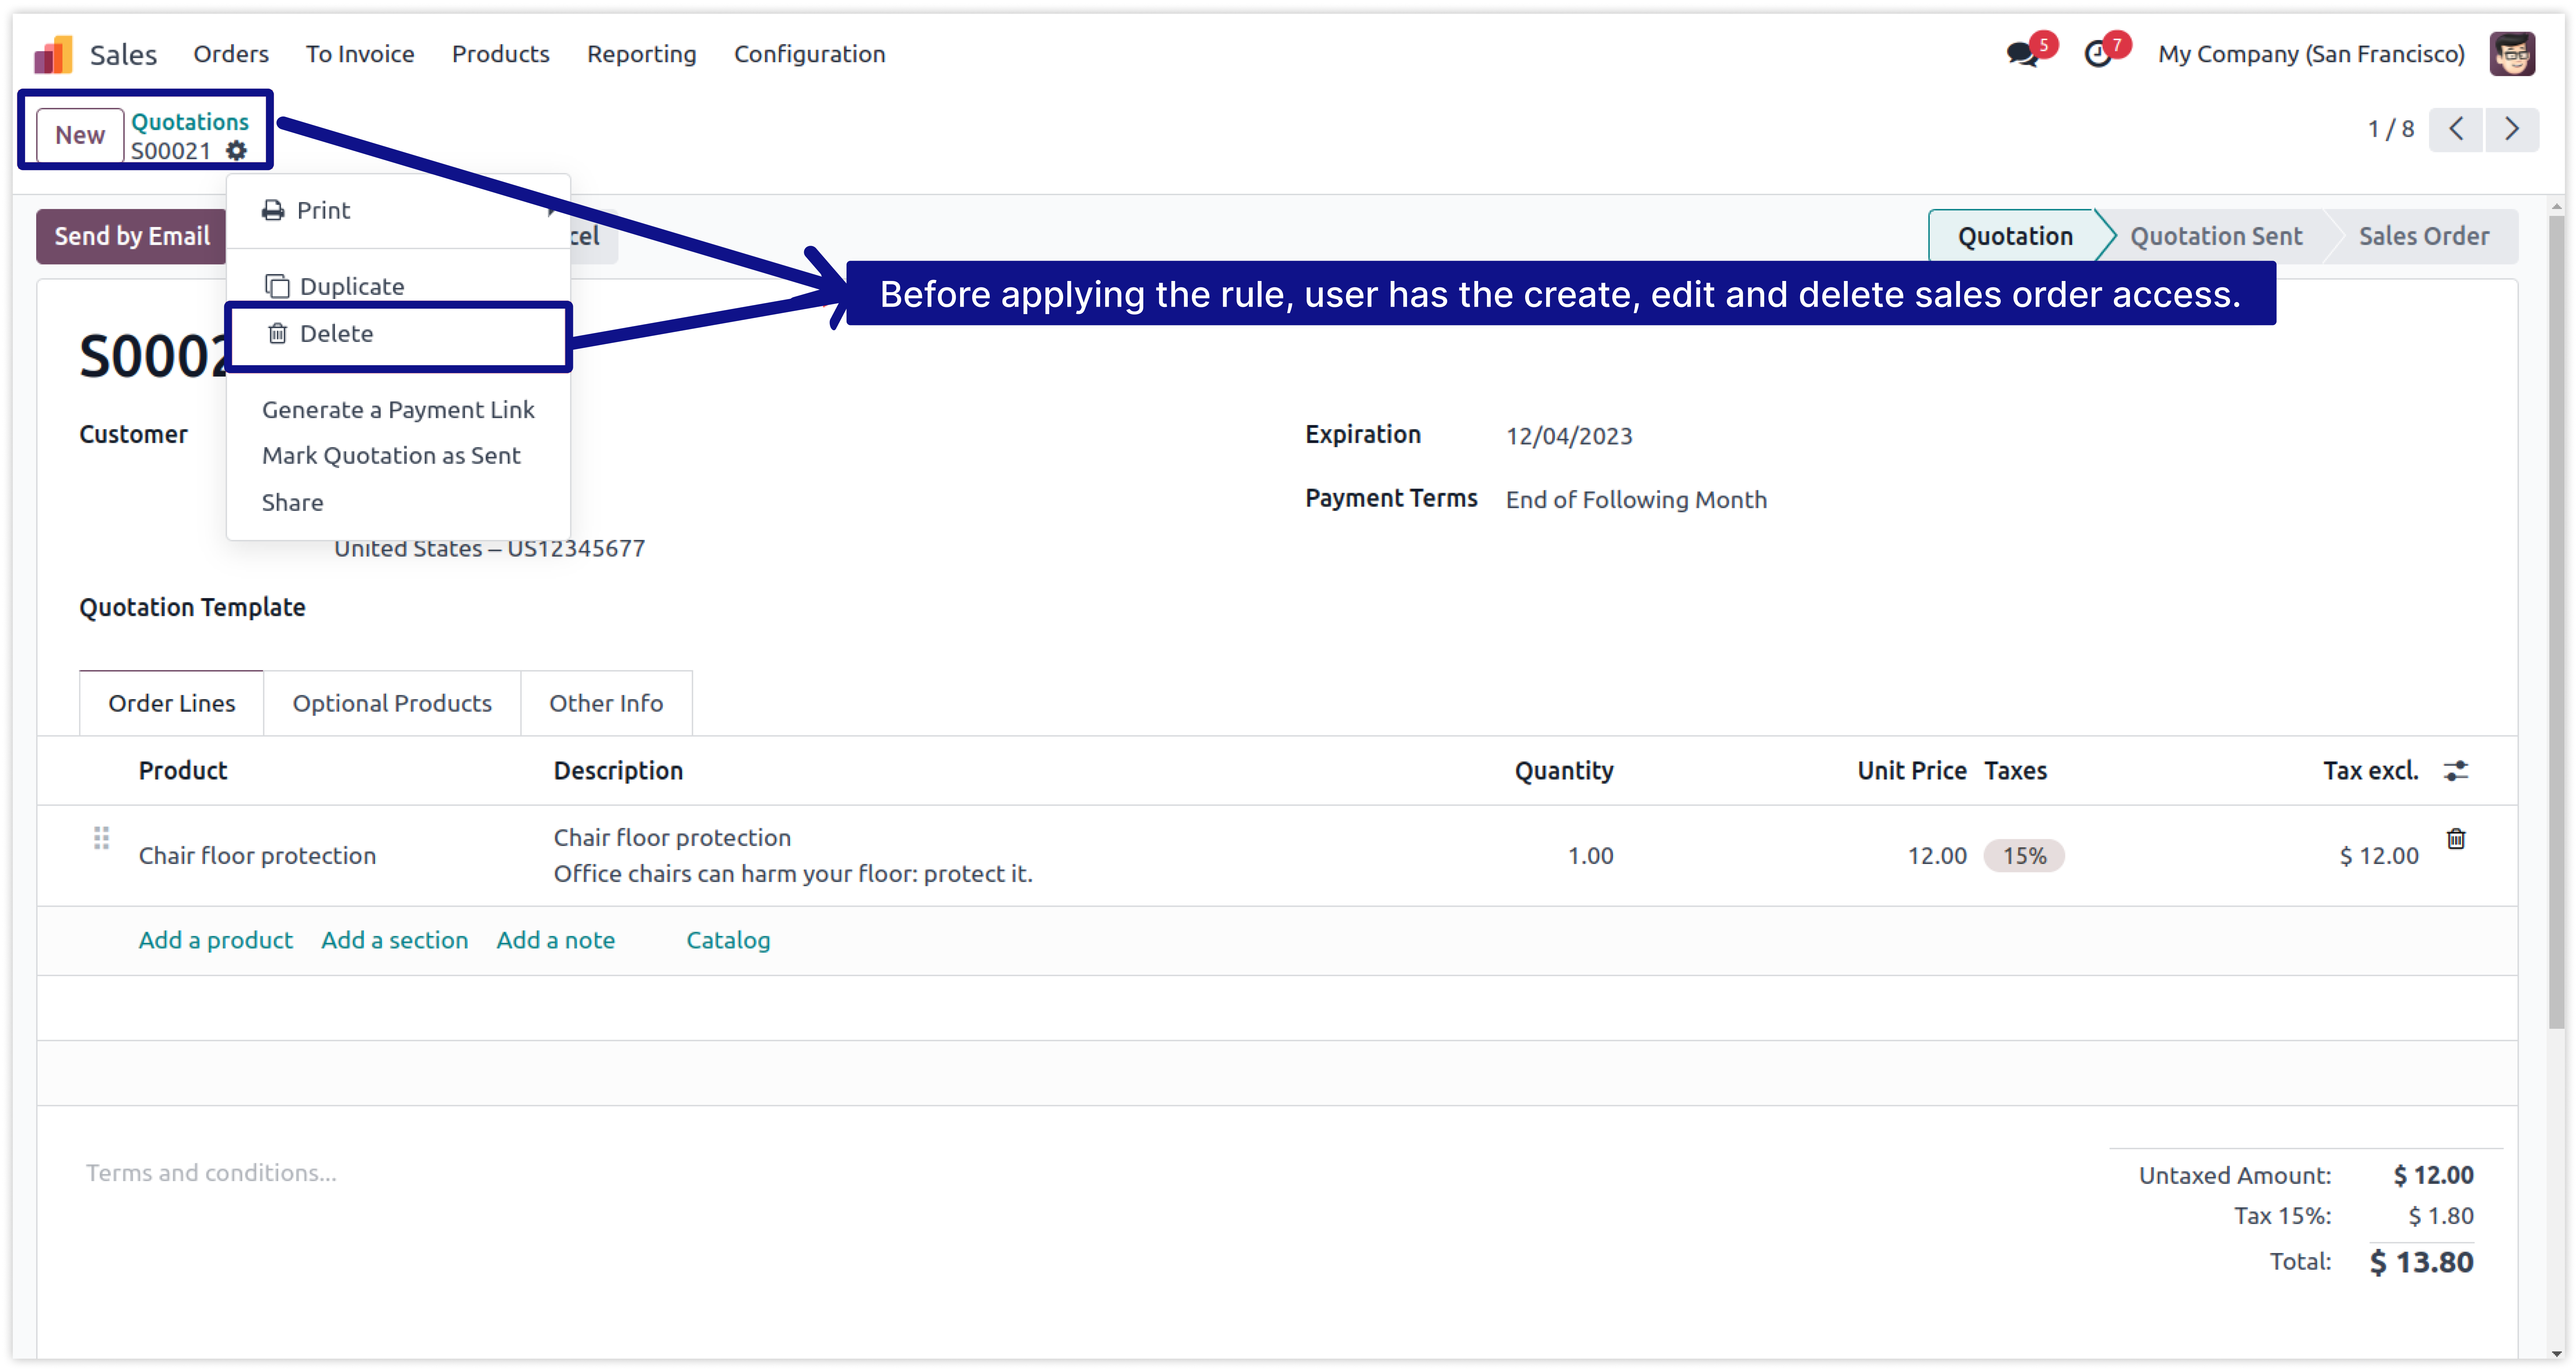Click Add a product link
This screenshot has height=1369, width=2576.
[216, 941]
